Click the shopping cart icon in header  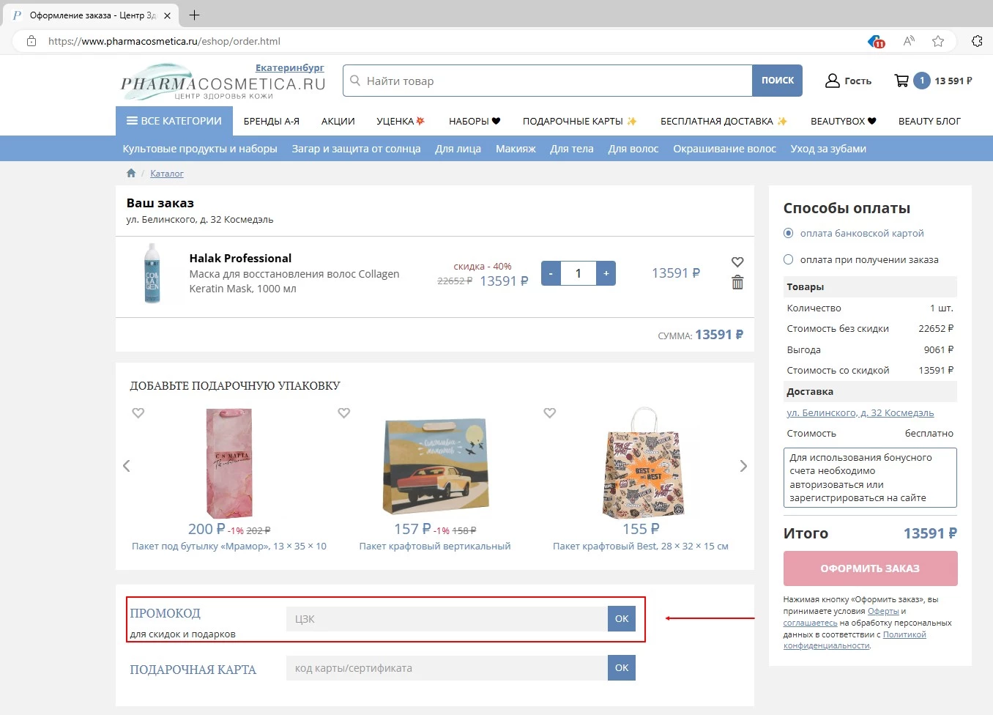[x=901, y=81]
